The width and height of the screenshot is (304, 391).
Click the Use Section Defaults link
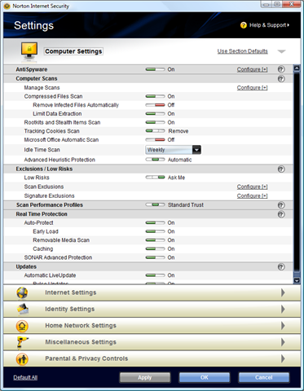tap(243, 51)
